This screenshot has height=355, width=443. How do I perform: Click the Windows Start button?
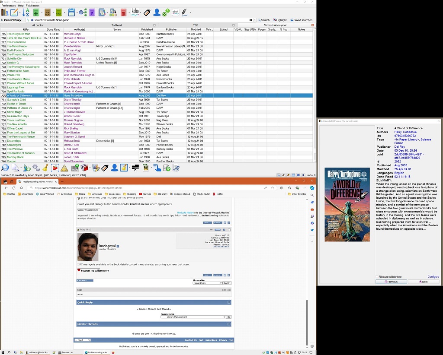(3, 352)
